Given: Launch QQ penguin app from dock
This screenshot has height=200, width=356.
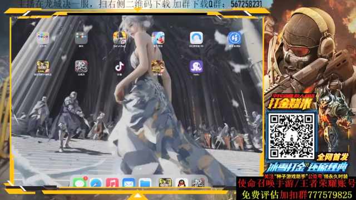Looking at the screenshot, I should 182,183.
